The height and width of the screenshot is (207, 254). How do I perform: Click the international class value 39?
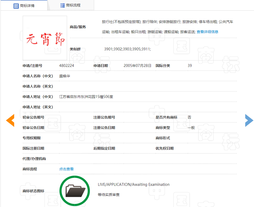190,66
